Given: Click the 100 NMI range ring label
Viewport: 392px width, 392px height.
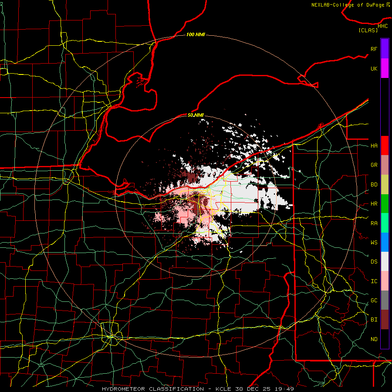Looking at the screenshot, I should click(196, 34).
